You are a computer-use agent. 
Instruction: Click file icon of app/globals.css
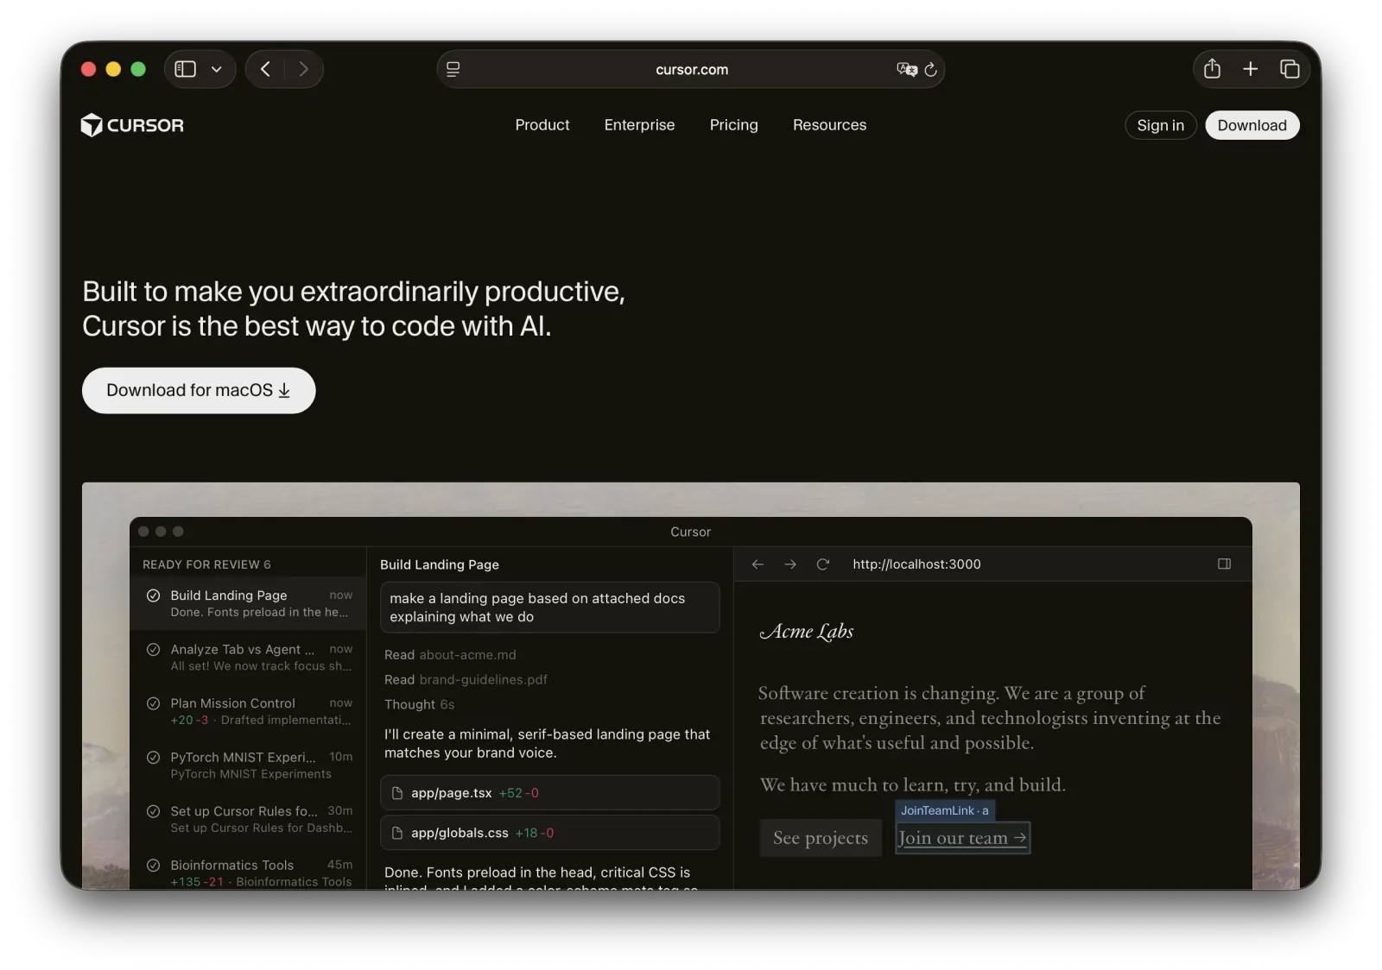point(397,833)
